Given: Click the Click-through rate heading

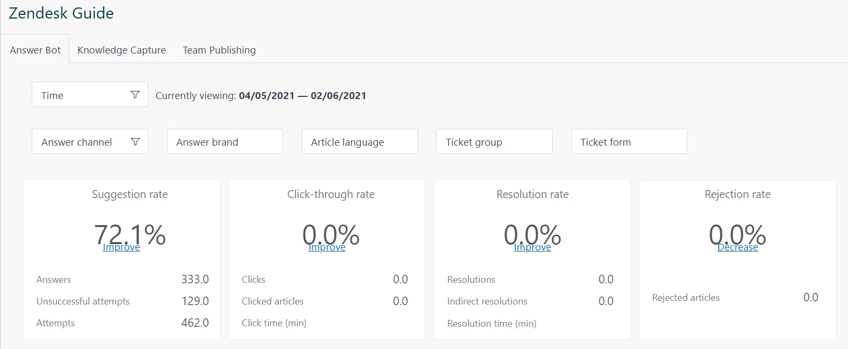Looking at the screenshot, I should coord(331,194).
